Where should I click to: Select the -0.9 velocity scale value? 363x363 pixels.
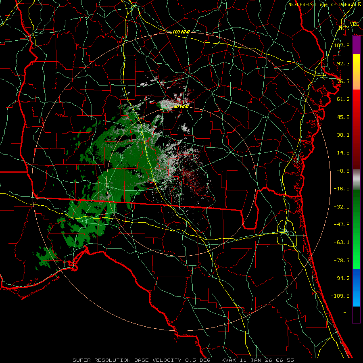(x=343, y=171)
